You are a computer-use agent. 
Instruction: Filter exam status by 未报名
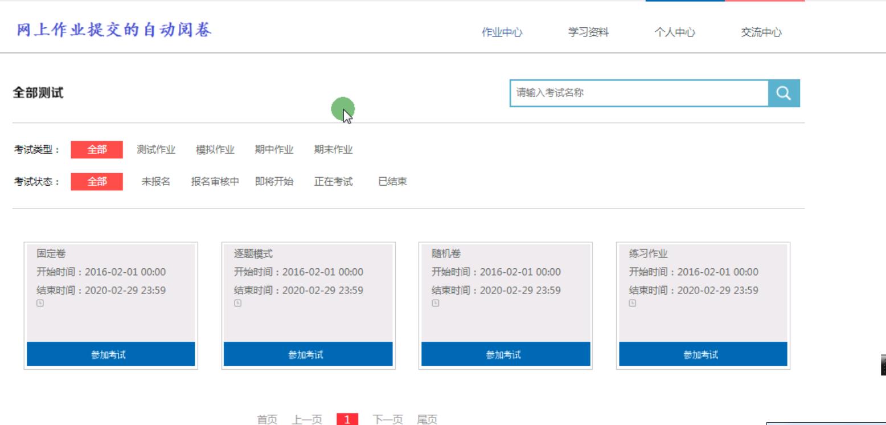point(156,182)
